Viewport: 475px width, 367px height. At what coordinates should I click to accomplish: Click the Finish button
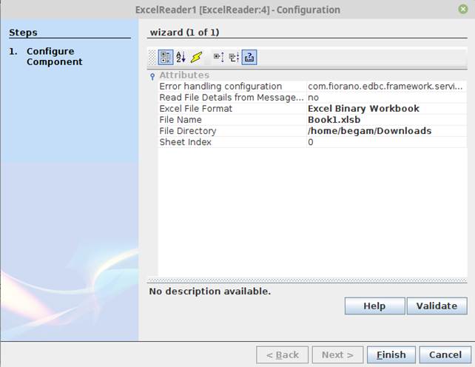point(391,354)
